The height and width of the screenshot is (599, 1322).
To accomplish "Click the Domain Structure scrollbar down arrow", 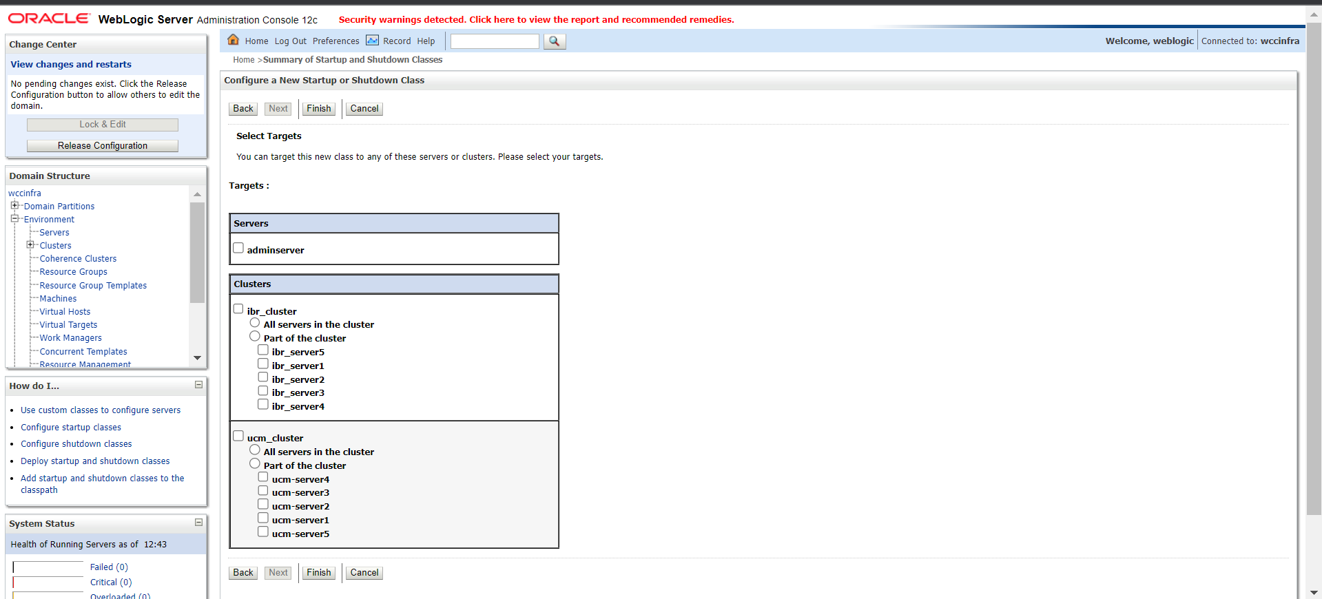I will (197, 358).
